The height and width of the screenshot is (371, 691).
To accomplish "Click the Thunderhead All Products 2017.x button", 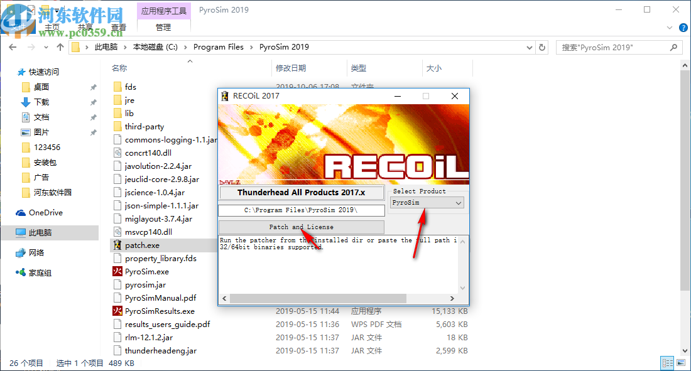I will pyautogui.click(x=302, y=192).
